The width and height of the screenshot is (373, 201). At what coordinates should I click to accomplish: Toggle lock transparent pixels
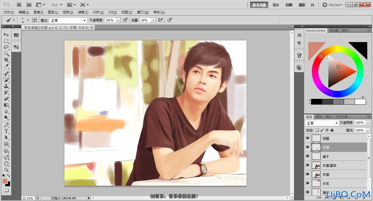pyautogui.click(x=317, y=130)
